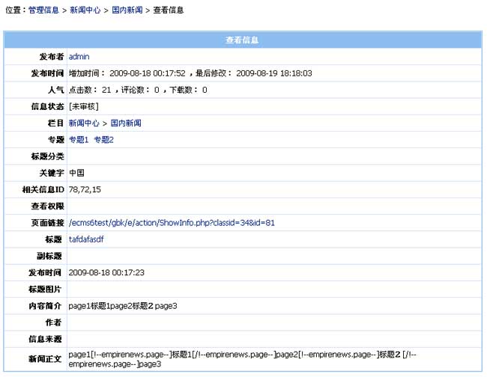Click the admin publisher link
Image resolution: width=487 pixels, height=377 pixels.
coord(79,57)
